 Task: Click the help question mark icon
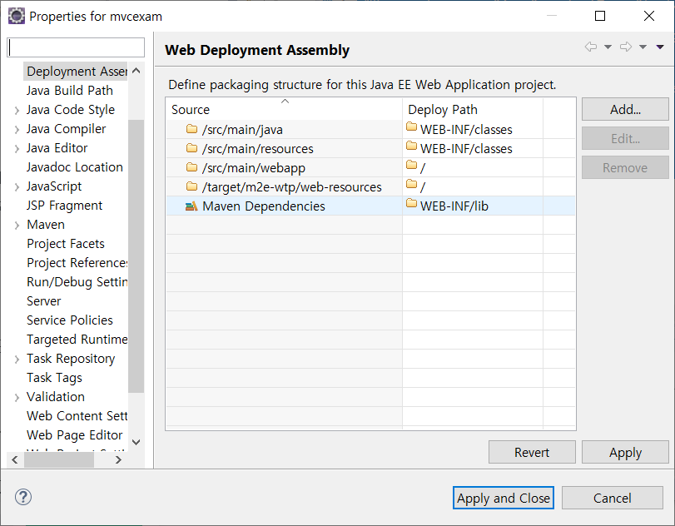point(23,498)
